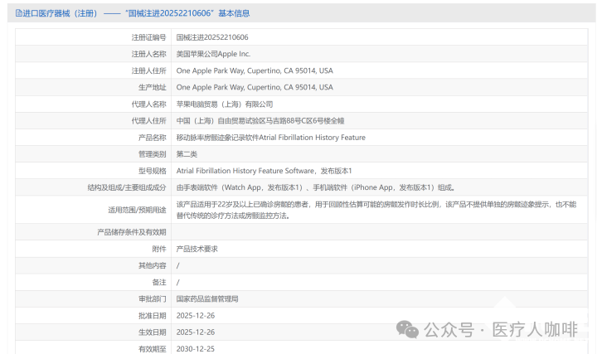Image resolution: width=597 pixels, height=354 pixels.
Task: Open the 产品技术要求 attachment
Action: tap(197, 249)
